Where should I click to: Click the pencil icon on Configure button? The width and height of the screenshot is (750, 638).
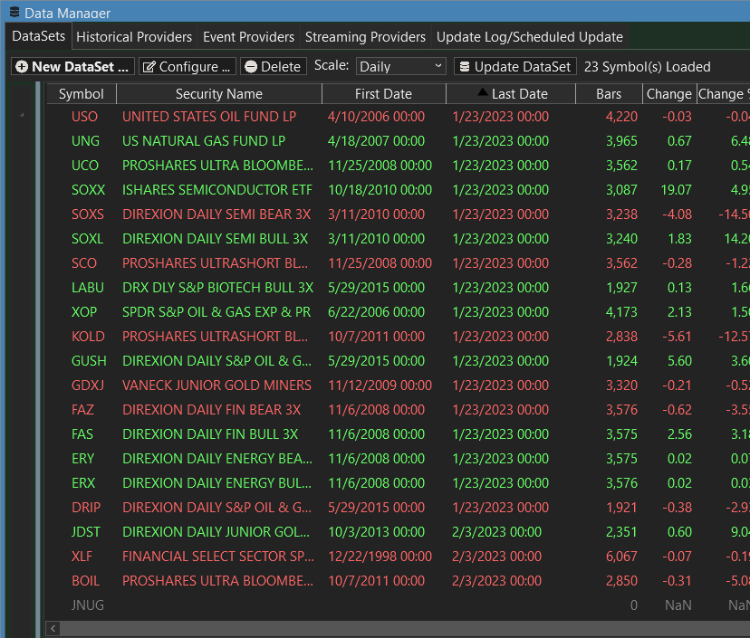[x=149, y=67]
